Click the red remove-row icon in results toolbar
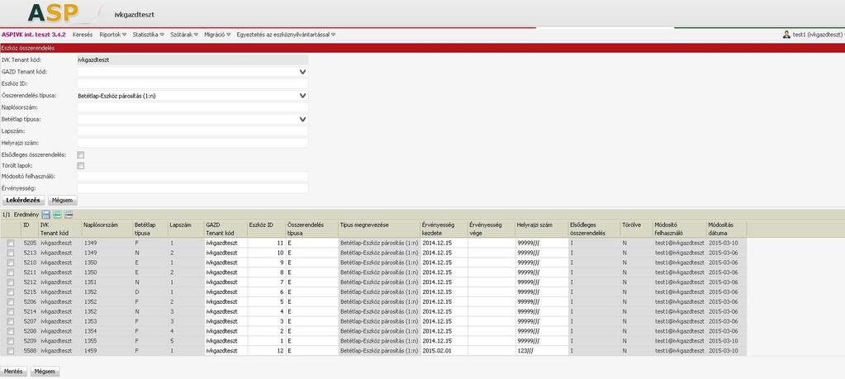Screen dimensions: 845x379 click(x=69, y=215)
